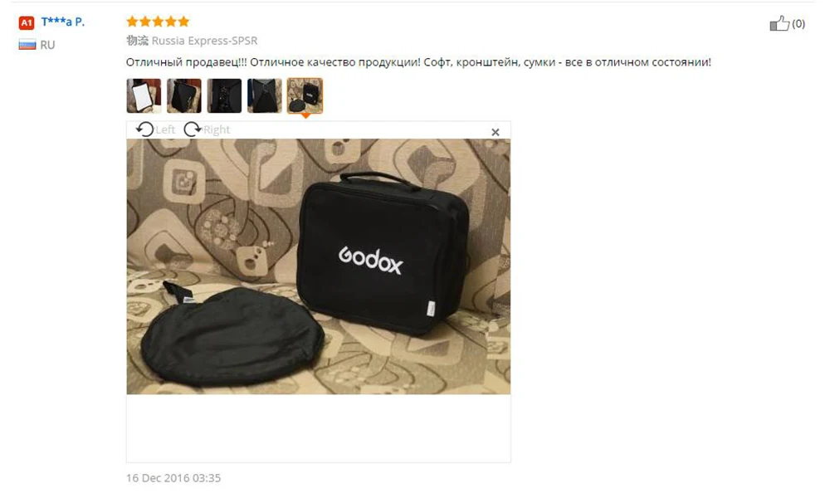Click the enlarged Godox bag photo
This screenshot has height=493, width=830.
coord(319,266)
